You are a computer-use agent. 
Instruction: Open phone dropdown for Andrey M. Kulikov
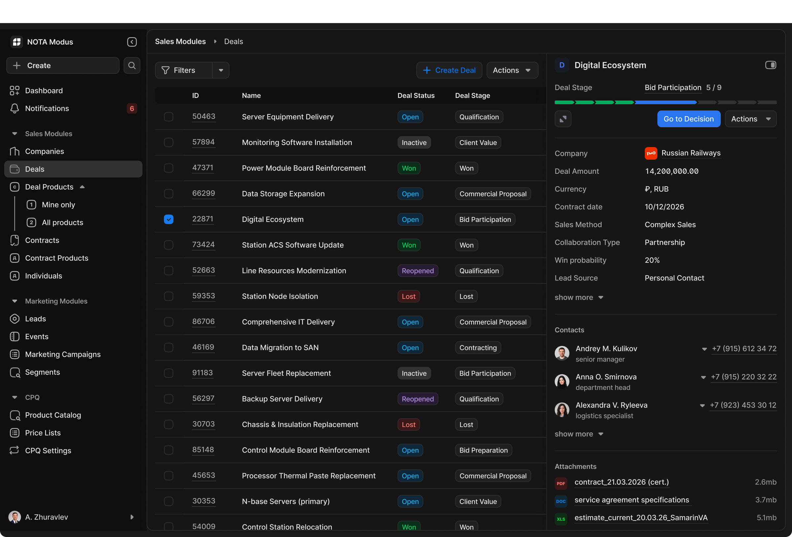click(704, 349)
